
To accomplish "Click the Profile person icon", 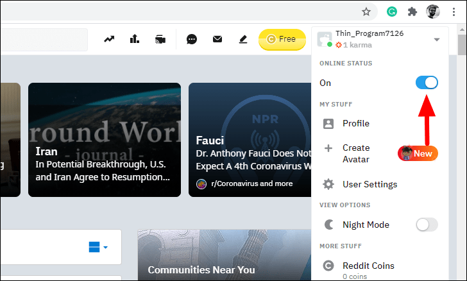I will pos(328,123).
